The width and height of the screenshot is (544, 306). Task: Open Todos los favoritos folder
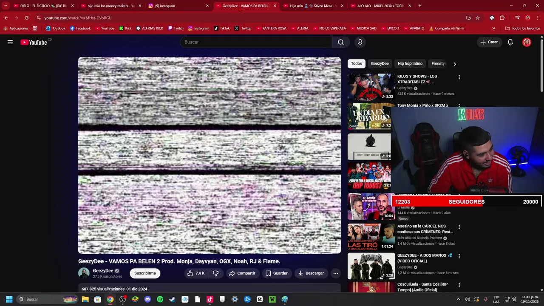(x=522, y=28)
